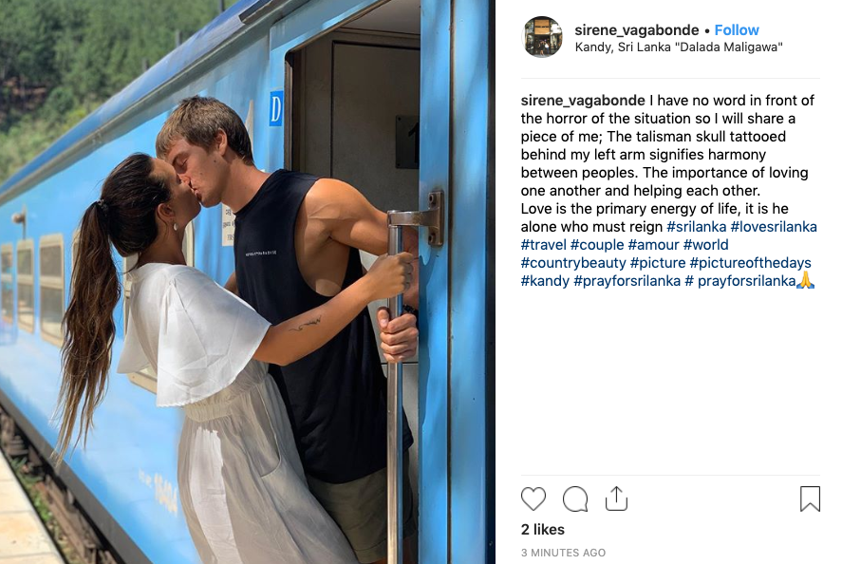Open sirene_vagabonde profile picture
Screen dimensions: 842x564
542,36
